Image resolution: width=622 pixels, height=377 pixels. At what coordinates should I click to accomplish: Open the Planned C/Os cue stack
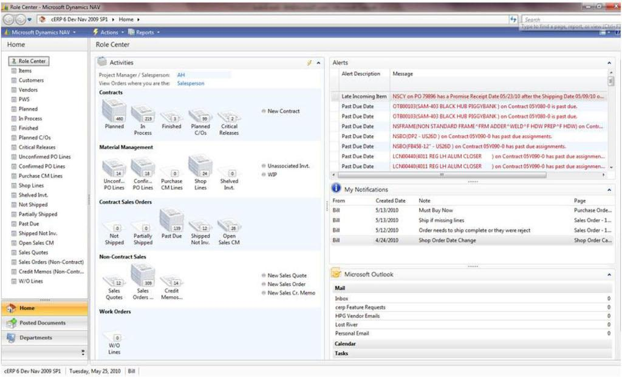(200, 122)
